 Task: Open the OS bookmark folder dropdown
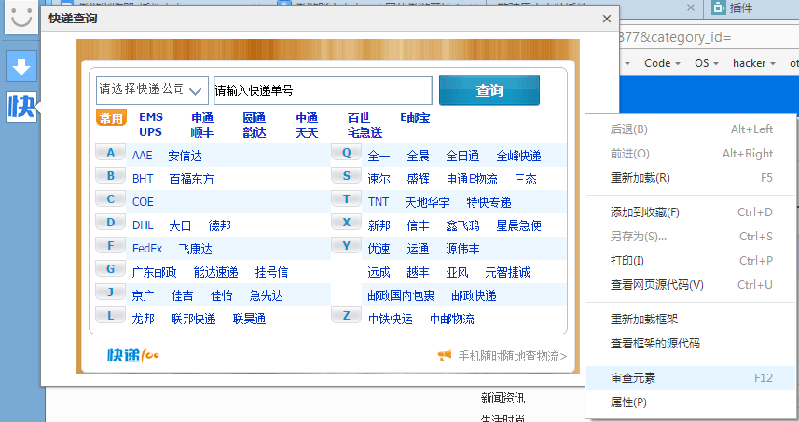tap(707, 63)
